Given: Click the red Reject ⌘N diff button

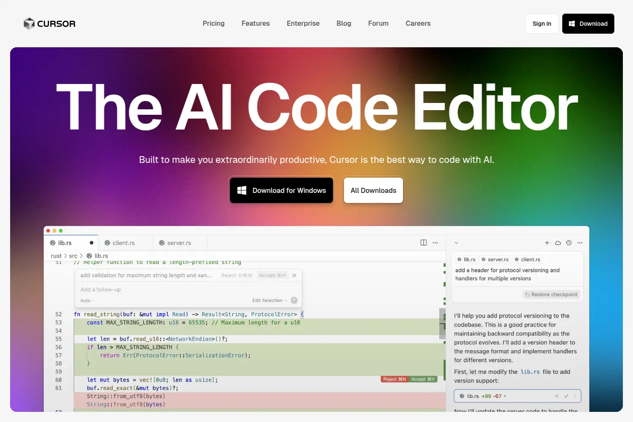Looking at the screenshot, I should pyautogui.click(x=395, y=379).
